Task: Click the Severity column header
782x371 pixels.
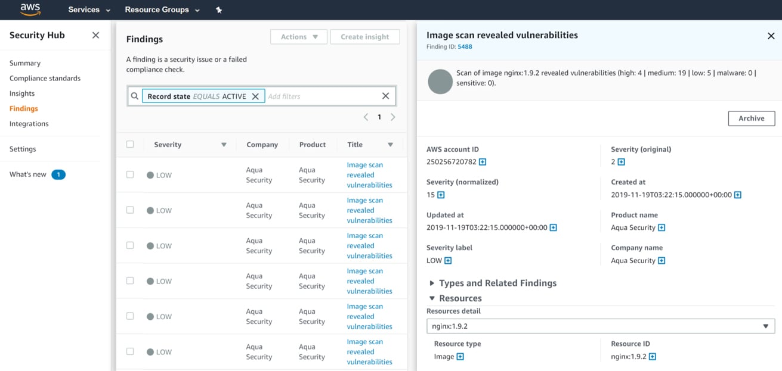Action: pos(168,145)
